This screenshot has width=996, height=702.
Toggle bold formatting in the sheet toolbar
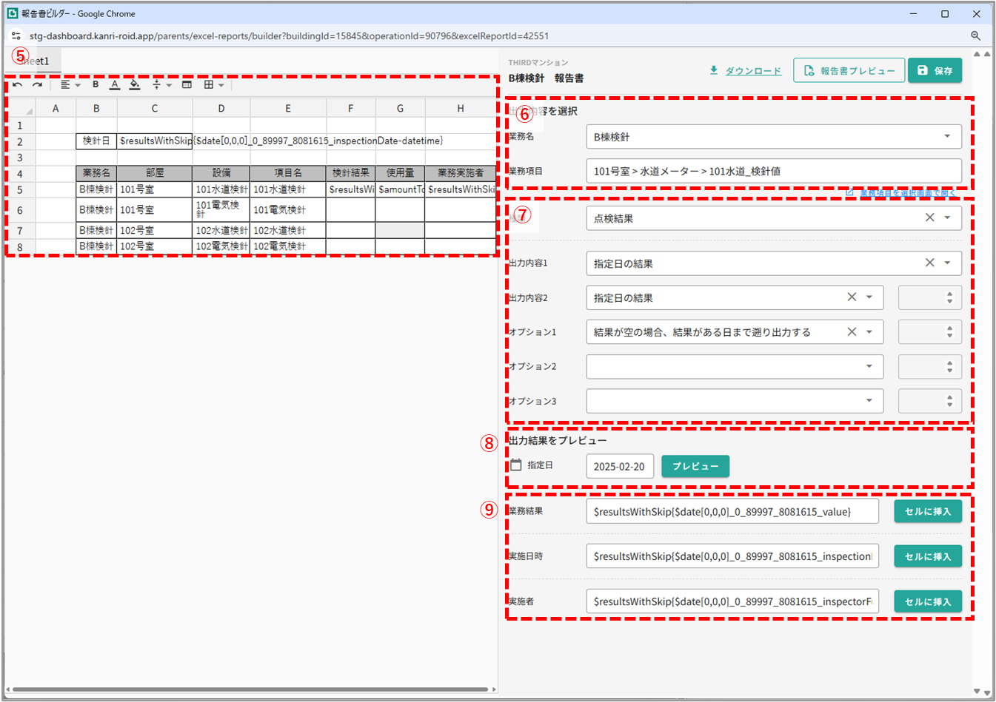click(x=96, y=85)
